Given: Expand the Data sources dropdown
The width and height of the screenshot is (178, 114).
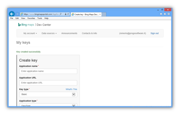Looking at the screenshot, I should (x=49, y=33).
